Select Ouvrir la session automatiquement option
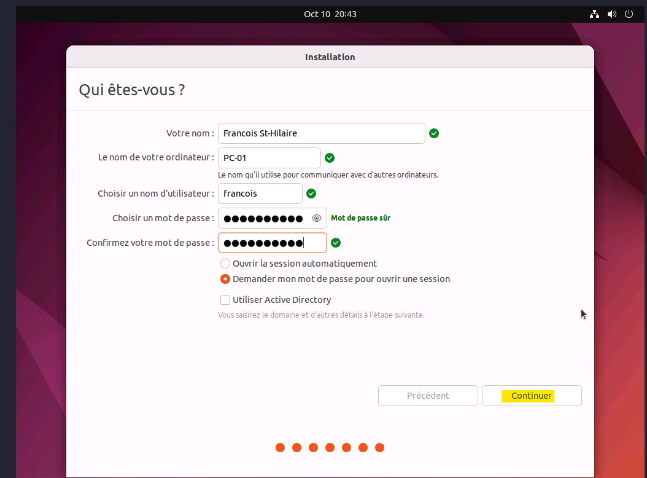Image resolution: width=647 pixels, height=478 pixels. point(225,264)
